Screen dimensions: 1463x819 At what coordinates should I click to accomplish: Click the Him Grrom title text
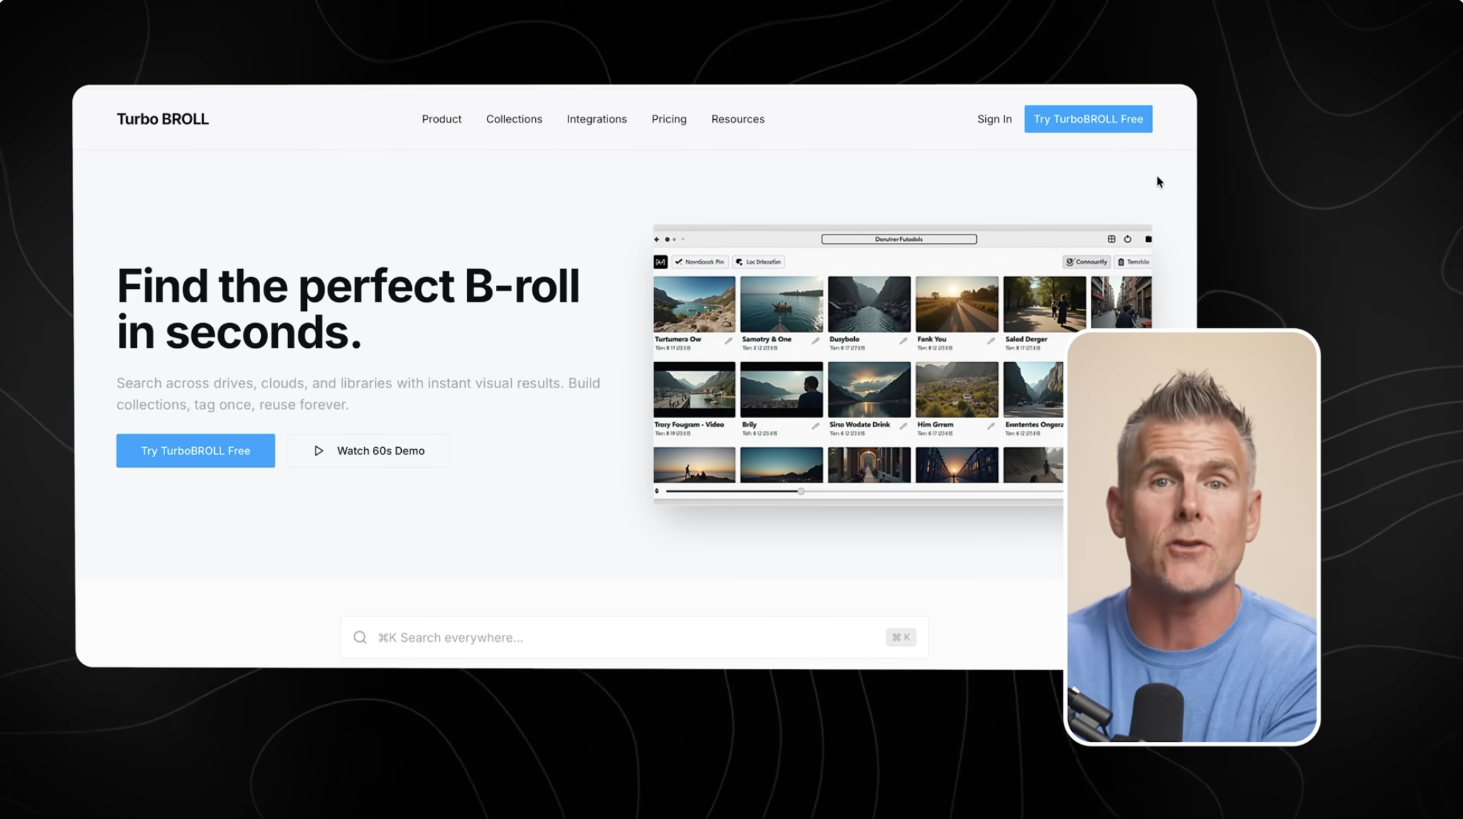pos(936,424)
